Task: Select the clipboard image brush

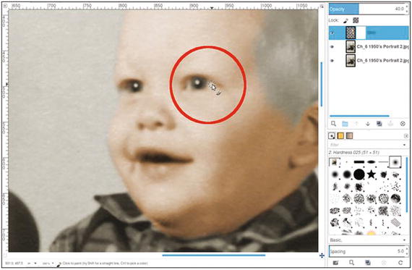Action: pos(335,162)
